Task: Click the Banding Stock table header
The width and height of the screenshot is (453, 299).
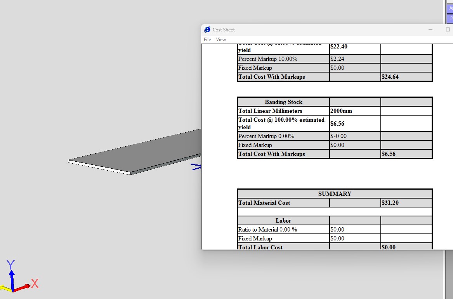Action: 283,102
